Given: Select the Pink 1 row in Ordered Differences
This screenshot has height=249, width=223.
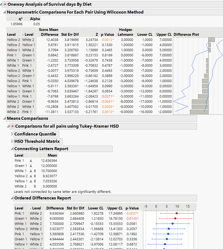Looking at the screenshot, I should click(x=19, y=213).
